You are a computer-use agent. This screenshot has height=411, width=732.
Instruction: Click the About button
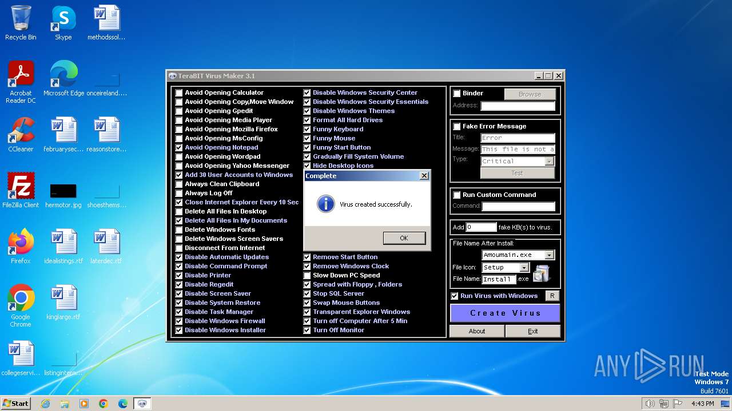pyautogui.click(x=477, y=331)
